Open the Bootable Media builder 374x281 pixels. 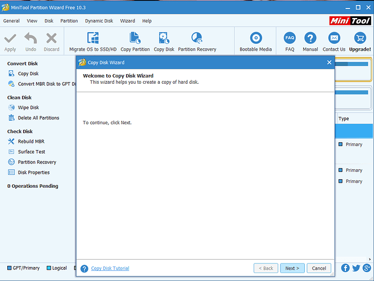[x=256, y=42]
